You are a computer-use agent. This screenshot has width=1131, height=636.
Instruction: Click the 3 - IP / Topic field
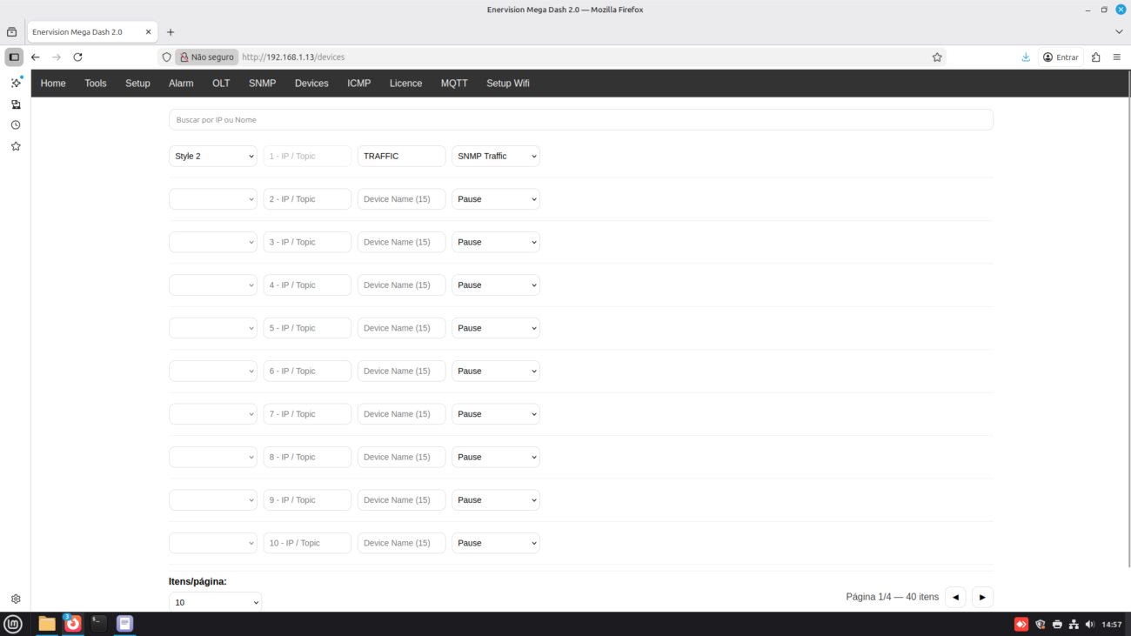(307, 242)
